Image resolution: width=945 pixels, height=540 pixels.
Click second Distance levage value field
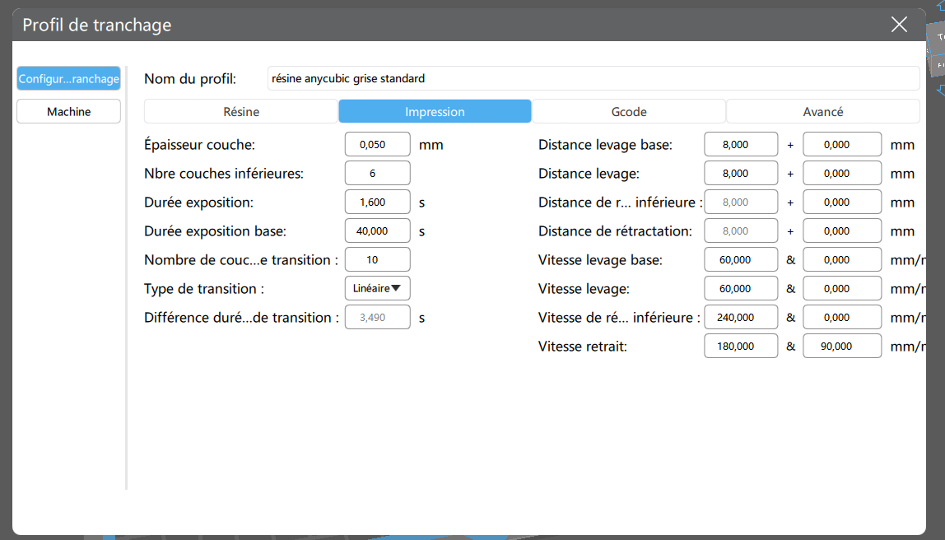[842, 173]
